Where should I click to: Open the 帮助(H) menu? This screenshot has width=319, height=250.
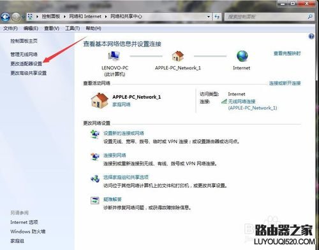point(93,28)
